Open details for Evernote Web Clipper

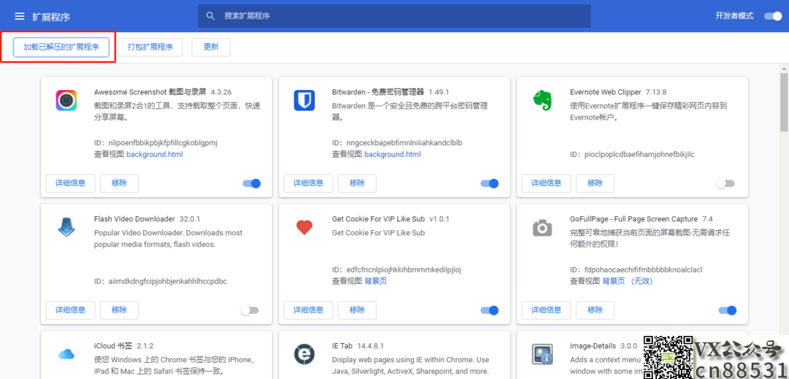546,183
